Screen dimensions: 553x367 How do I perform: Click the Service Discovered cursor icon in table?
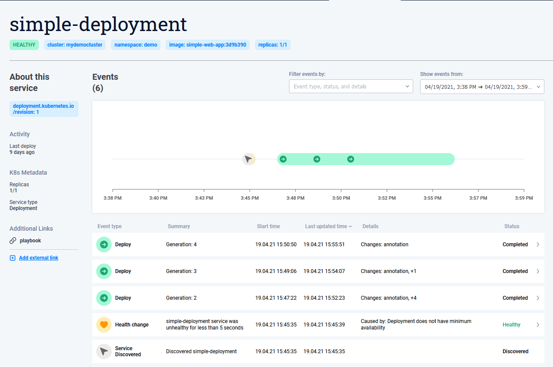click(x=104, y=351)
